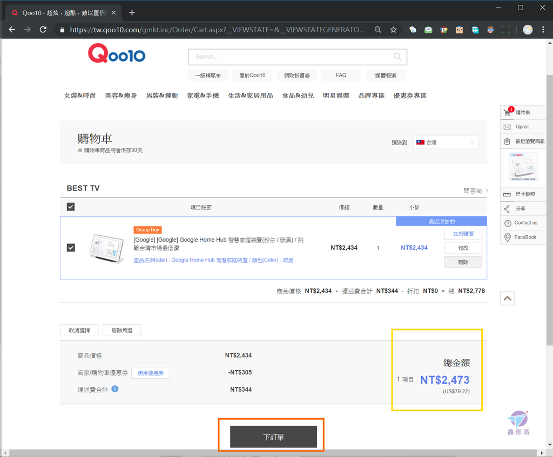Click the shipping fee info icon
Viewport: 553px width, 457px height.
[115, 389]
